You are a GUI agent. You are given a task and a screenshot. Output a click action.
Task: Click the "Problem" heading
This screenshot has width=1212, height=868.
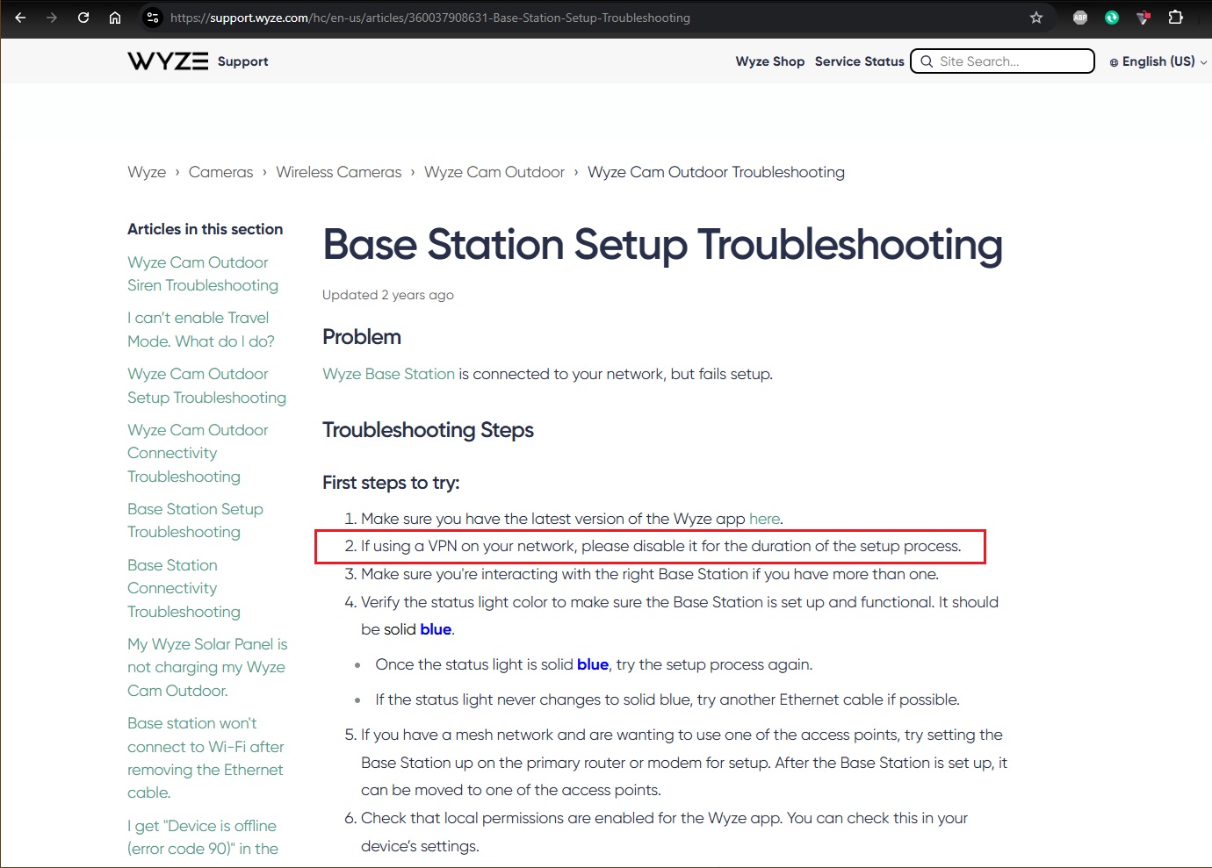(362, 337)
